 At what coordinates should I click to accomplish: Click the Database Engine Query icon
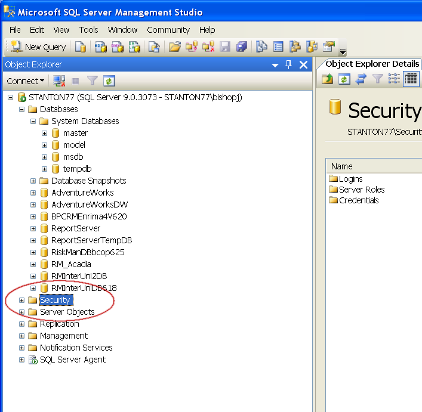80,47
